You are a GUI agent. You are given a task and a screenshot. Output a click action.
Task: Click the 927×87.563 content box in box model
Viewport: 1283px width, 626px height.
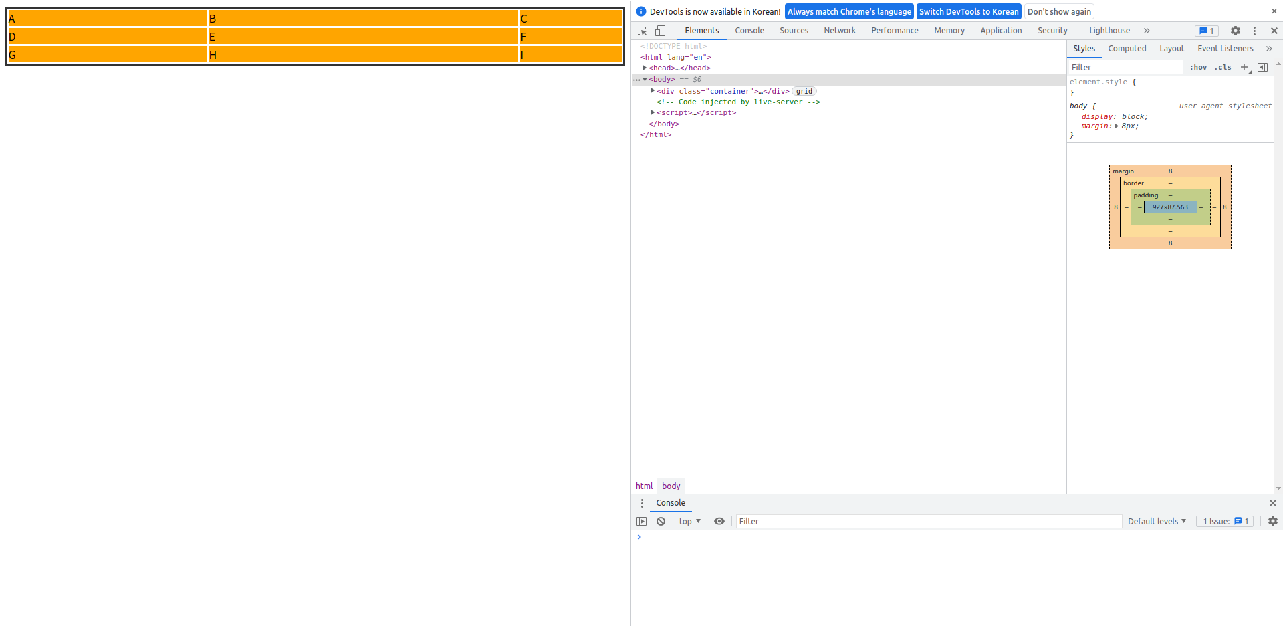pyautogui.click(x=1170, y=207)
